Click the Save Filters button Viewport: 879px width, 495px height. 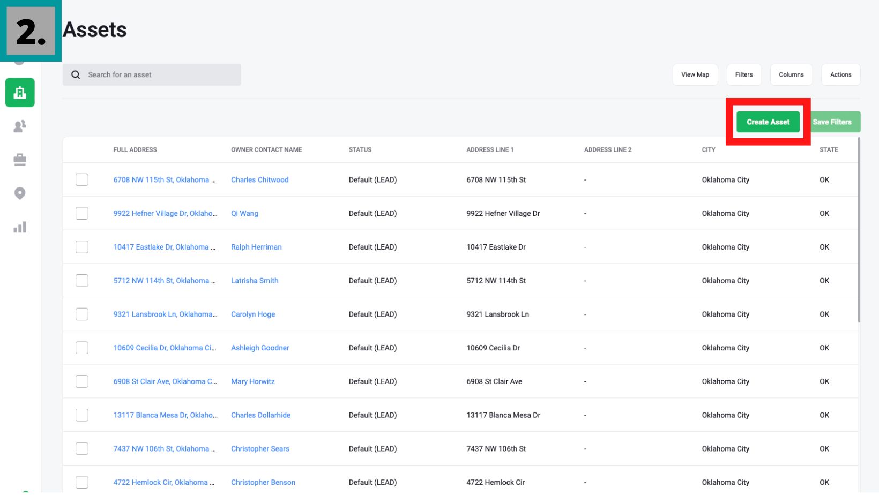(x=832, y=122)
